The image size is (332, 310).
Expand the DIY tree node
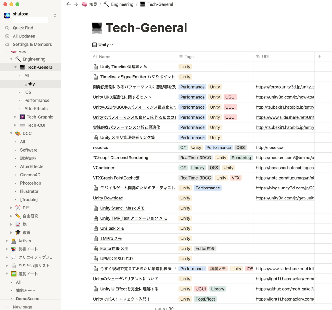11,208
